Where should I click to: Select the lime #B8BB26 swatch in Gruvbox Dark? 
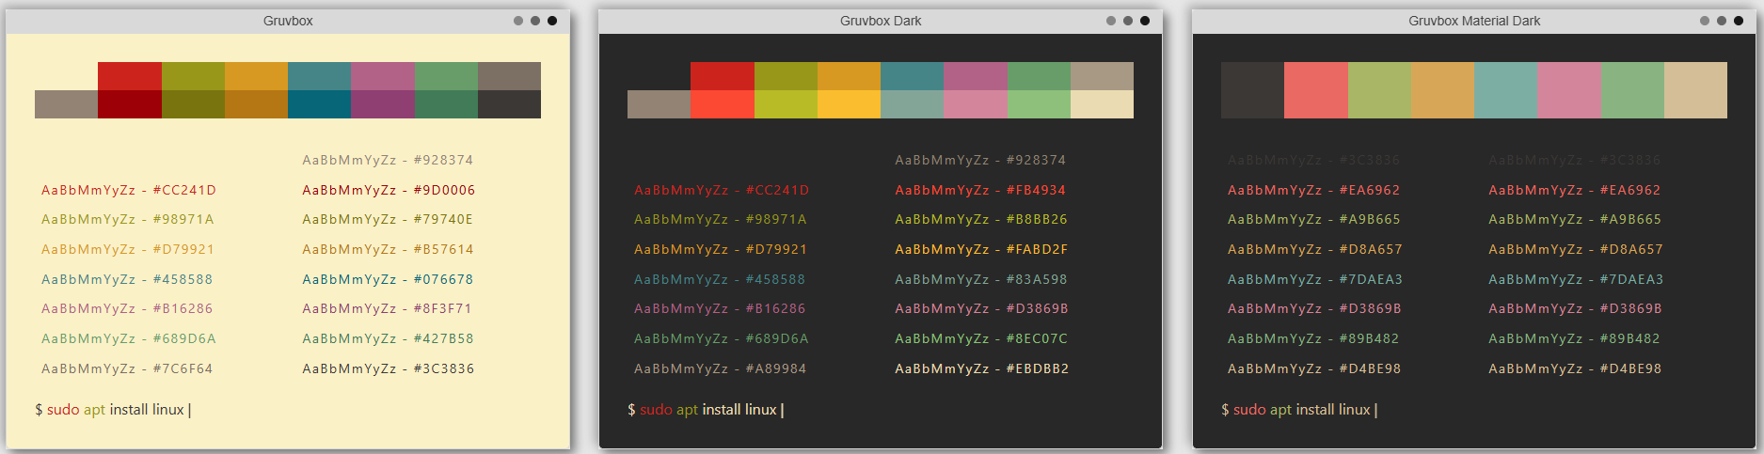786,104
